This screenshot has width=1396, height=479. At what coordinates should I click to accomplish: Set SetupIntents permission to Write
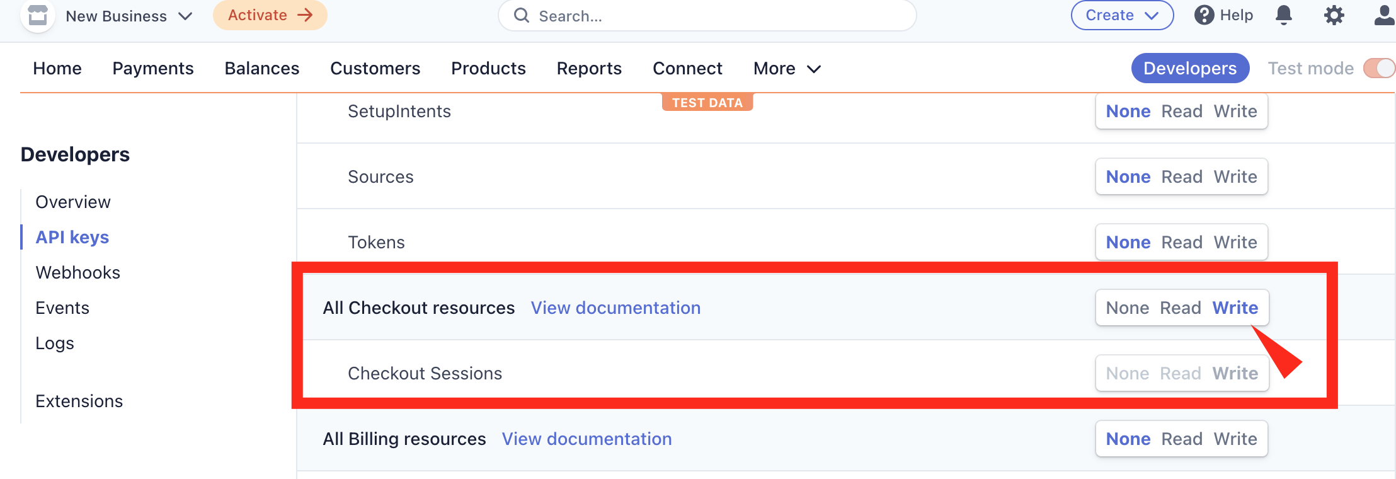tap(1235, 111)
